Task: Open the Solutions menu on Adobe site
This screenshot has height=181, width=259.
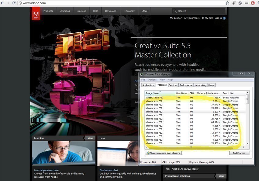Action: coord(64,11)
